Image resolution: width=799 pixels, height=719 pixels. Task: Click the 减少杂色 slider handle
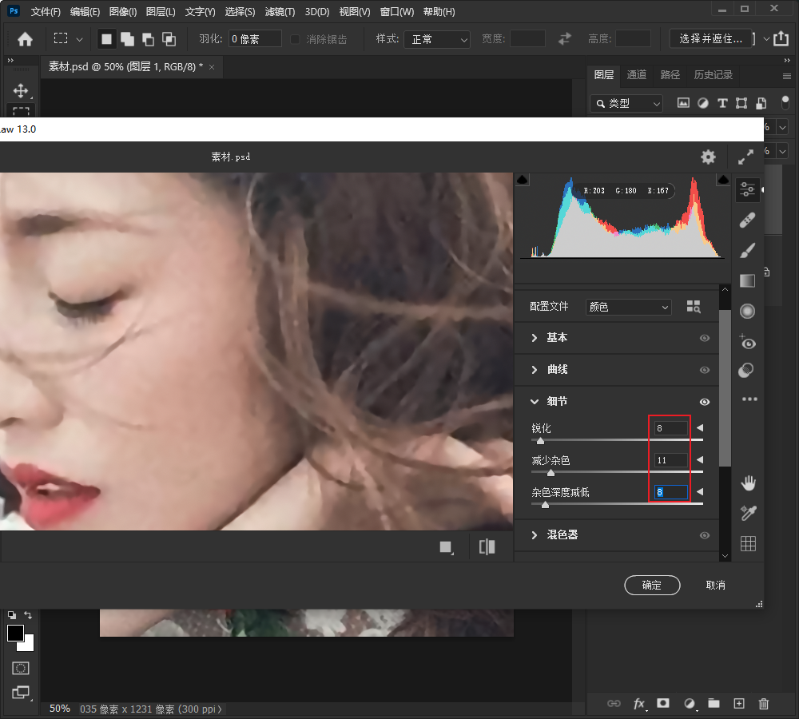(x=551, y=472)
